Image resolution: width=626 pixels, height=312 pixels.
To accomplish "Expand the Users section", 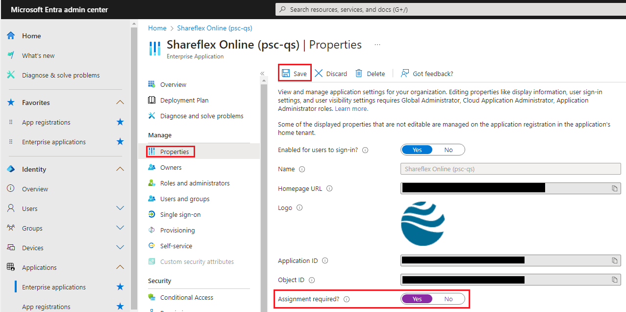I will pos(120,208).
